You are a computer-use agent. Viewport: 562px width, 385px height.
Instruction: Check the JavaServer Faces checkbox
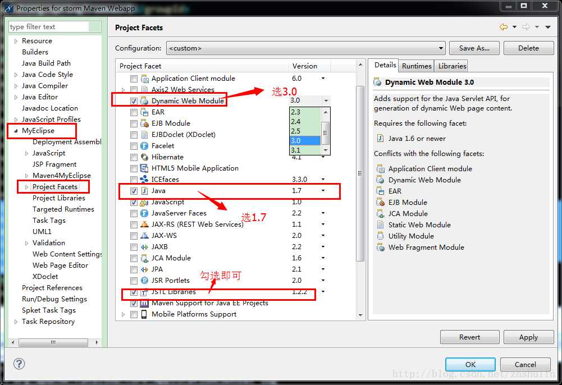(134, 214)
